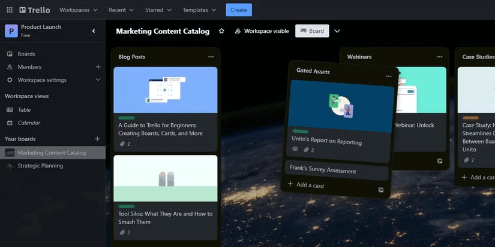The height and width of the screenshot is (247, 495).
Task: Open Webinars list actions ellipsis
Action: (439, 57)
